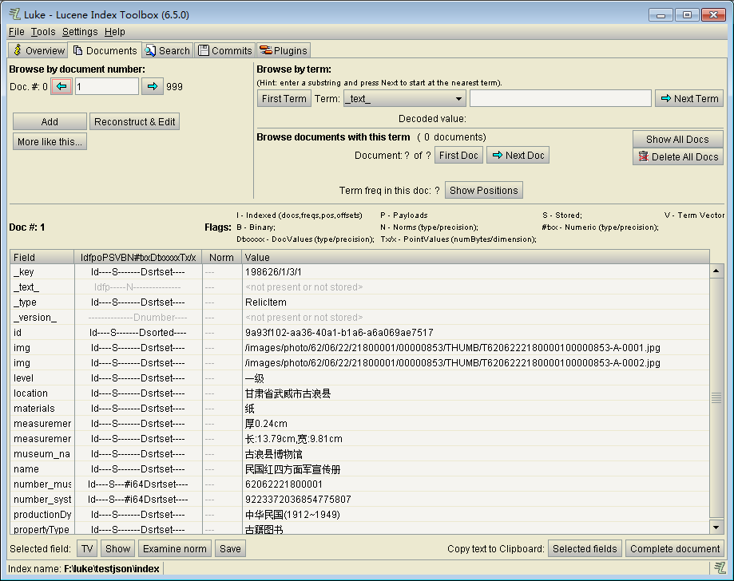Click the Add document button

point(50,121)
